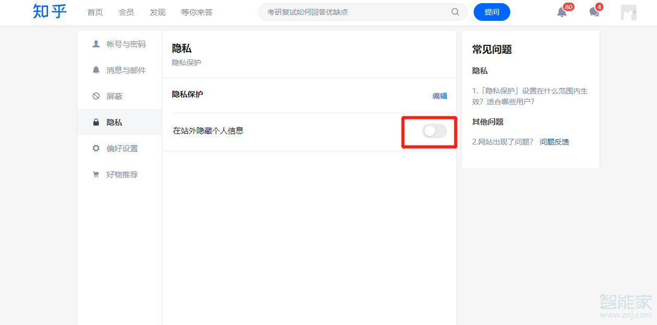Open messages via the chat bubble icon
Screen dimensions: 657x325
[594, 12]
